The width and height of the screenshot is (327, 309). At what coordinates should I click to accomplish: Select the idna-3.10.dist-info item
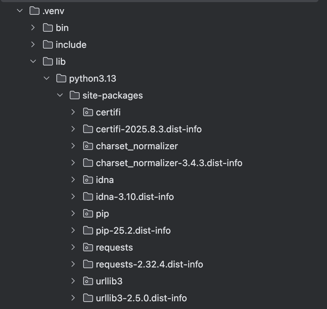(x=135, y=197)
